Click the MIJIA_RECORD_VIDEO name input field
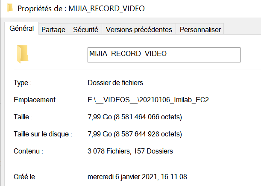This screenshot has width=261, height=186. [x=164, y=55]
